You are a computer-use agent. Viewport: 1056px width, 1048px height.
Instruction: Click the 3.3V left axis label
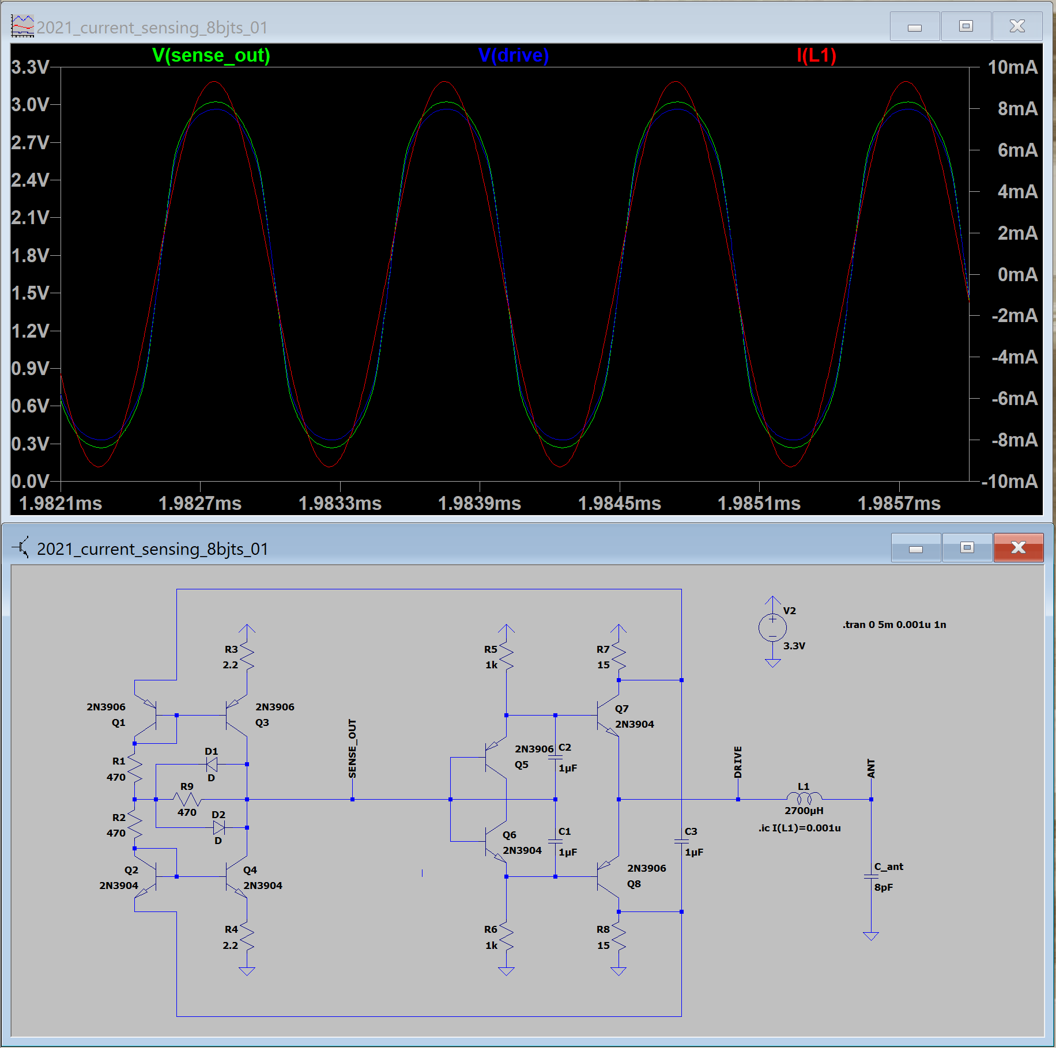(30, 67)
